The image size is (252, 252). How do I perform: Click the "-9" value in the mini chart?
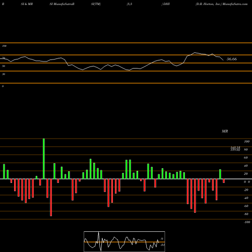pos(161,239)
